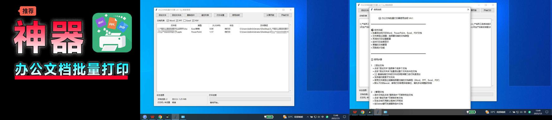
Task: Switch 中 input method on 13:48 taskbar
Action: tap(322, 117)
